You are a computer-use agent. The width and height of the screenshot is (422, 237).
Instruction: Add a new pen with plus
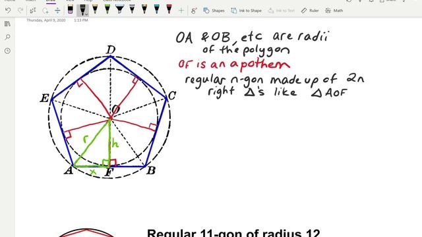(x=181, y=11)
